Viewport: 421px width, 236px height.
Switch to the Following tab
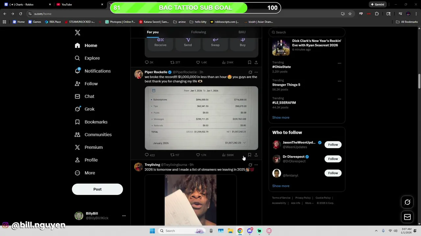pos(199,32)
